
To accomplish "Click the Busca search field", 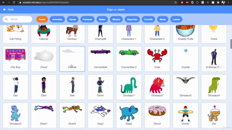I will pyautogui.click(x=17, y=19).
